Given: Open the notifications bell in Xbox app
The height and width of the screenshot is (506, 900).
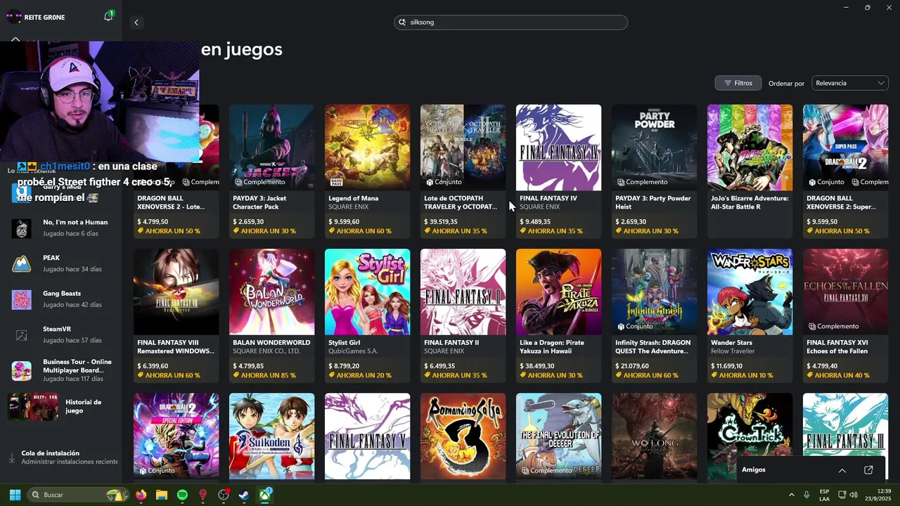Looking at the screenshot, I should coord(108,16).
